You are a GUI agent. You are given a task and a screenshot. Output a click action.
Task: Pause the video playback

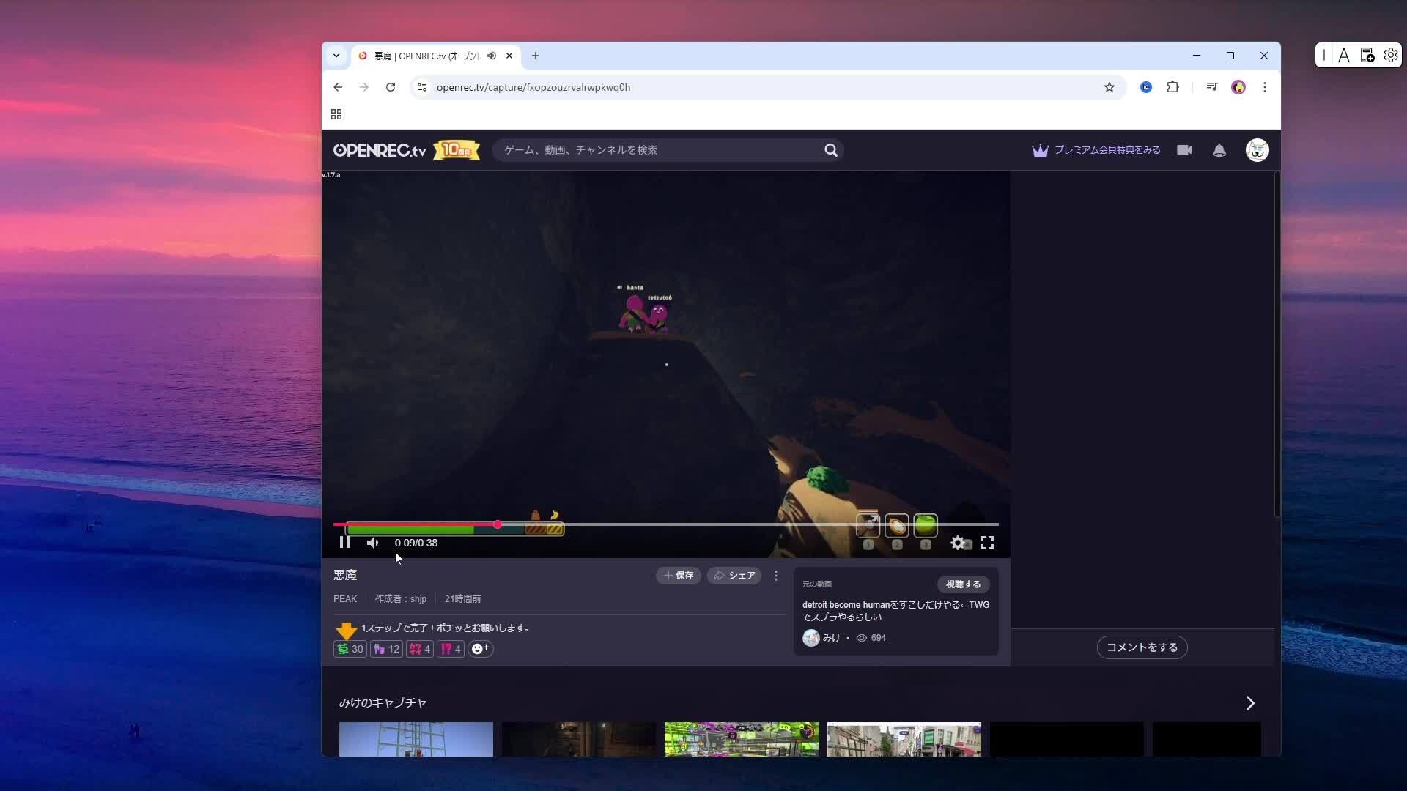[345, 543]
